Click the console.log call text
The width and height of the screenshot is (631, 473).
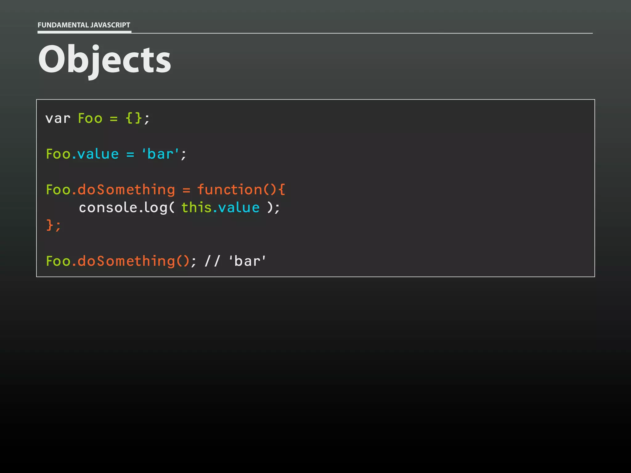123,208
